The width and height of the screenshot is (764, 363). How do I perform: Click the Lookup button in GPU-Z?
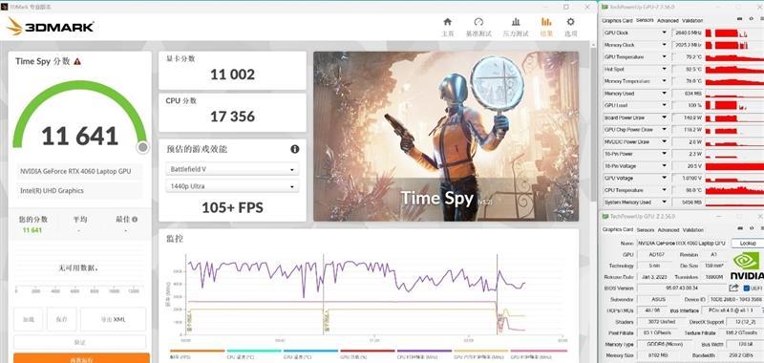coord(748,243)
